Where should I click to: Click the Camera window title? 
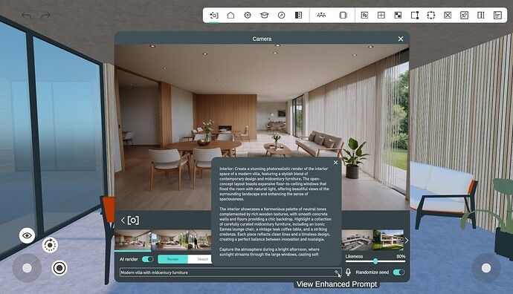262,39
